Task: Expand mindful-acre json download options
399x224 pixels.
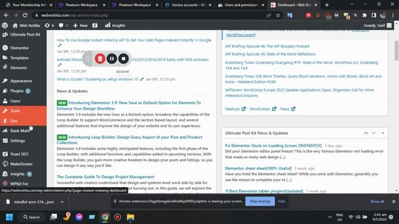Action: 62,202
